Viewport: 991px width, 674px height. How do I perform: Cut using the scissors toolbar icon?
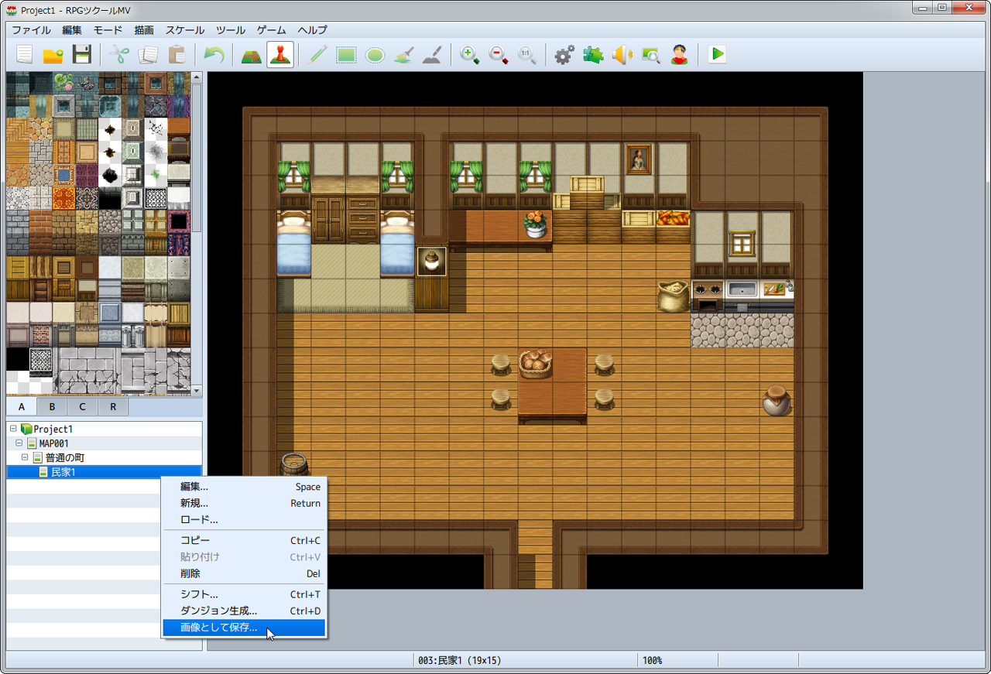click(118, 55)
